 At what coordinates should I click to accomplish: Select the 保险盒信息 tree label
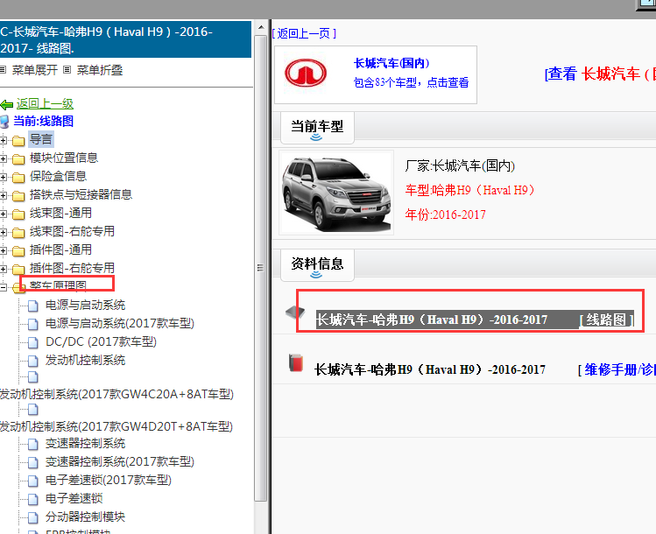click(x=58, y=176)
